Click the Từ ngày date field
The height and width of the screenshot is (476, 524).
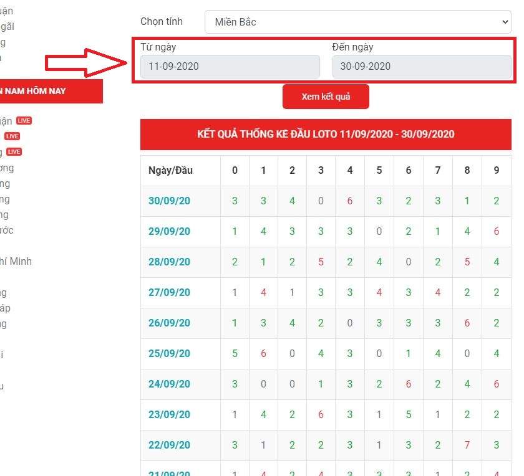tap(230, 67)
